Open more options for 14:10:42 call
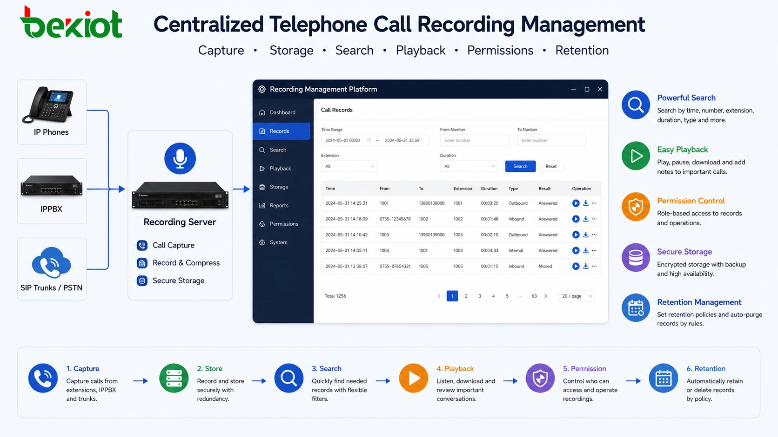Screen dimensions: 778x437 pyautogui.click(x=594, y=235)
